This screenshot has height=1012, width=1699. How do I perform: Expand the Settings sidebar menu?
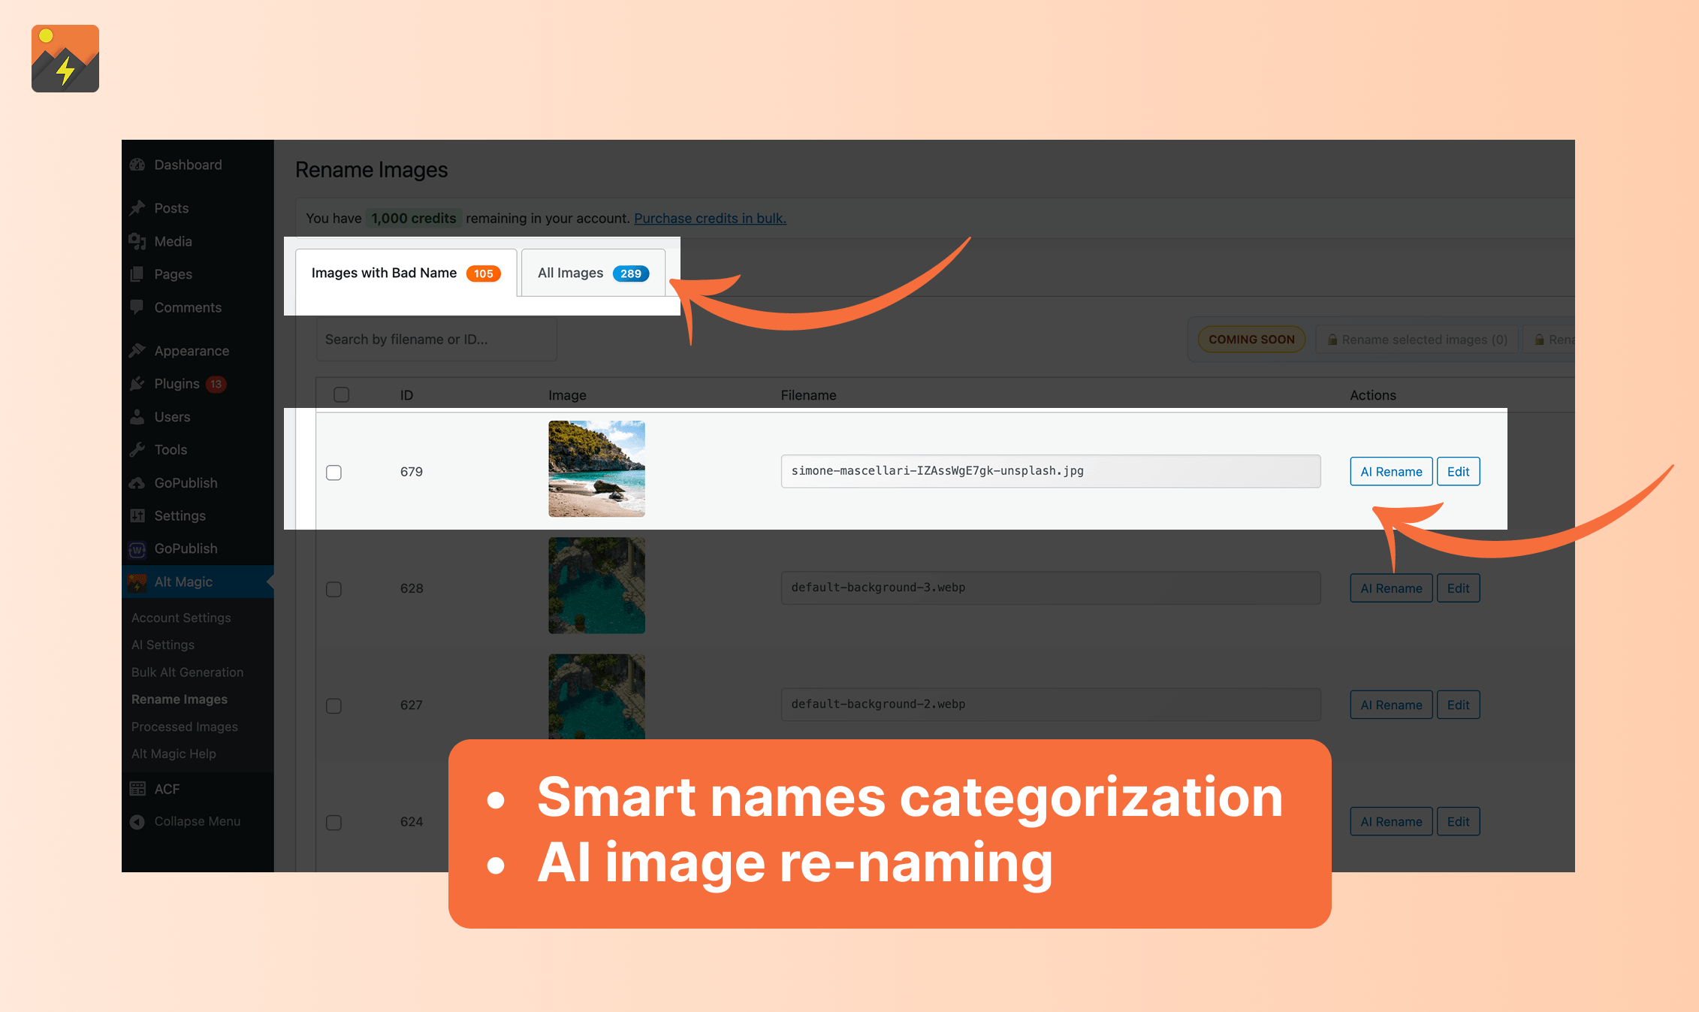(180, 515)
